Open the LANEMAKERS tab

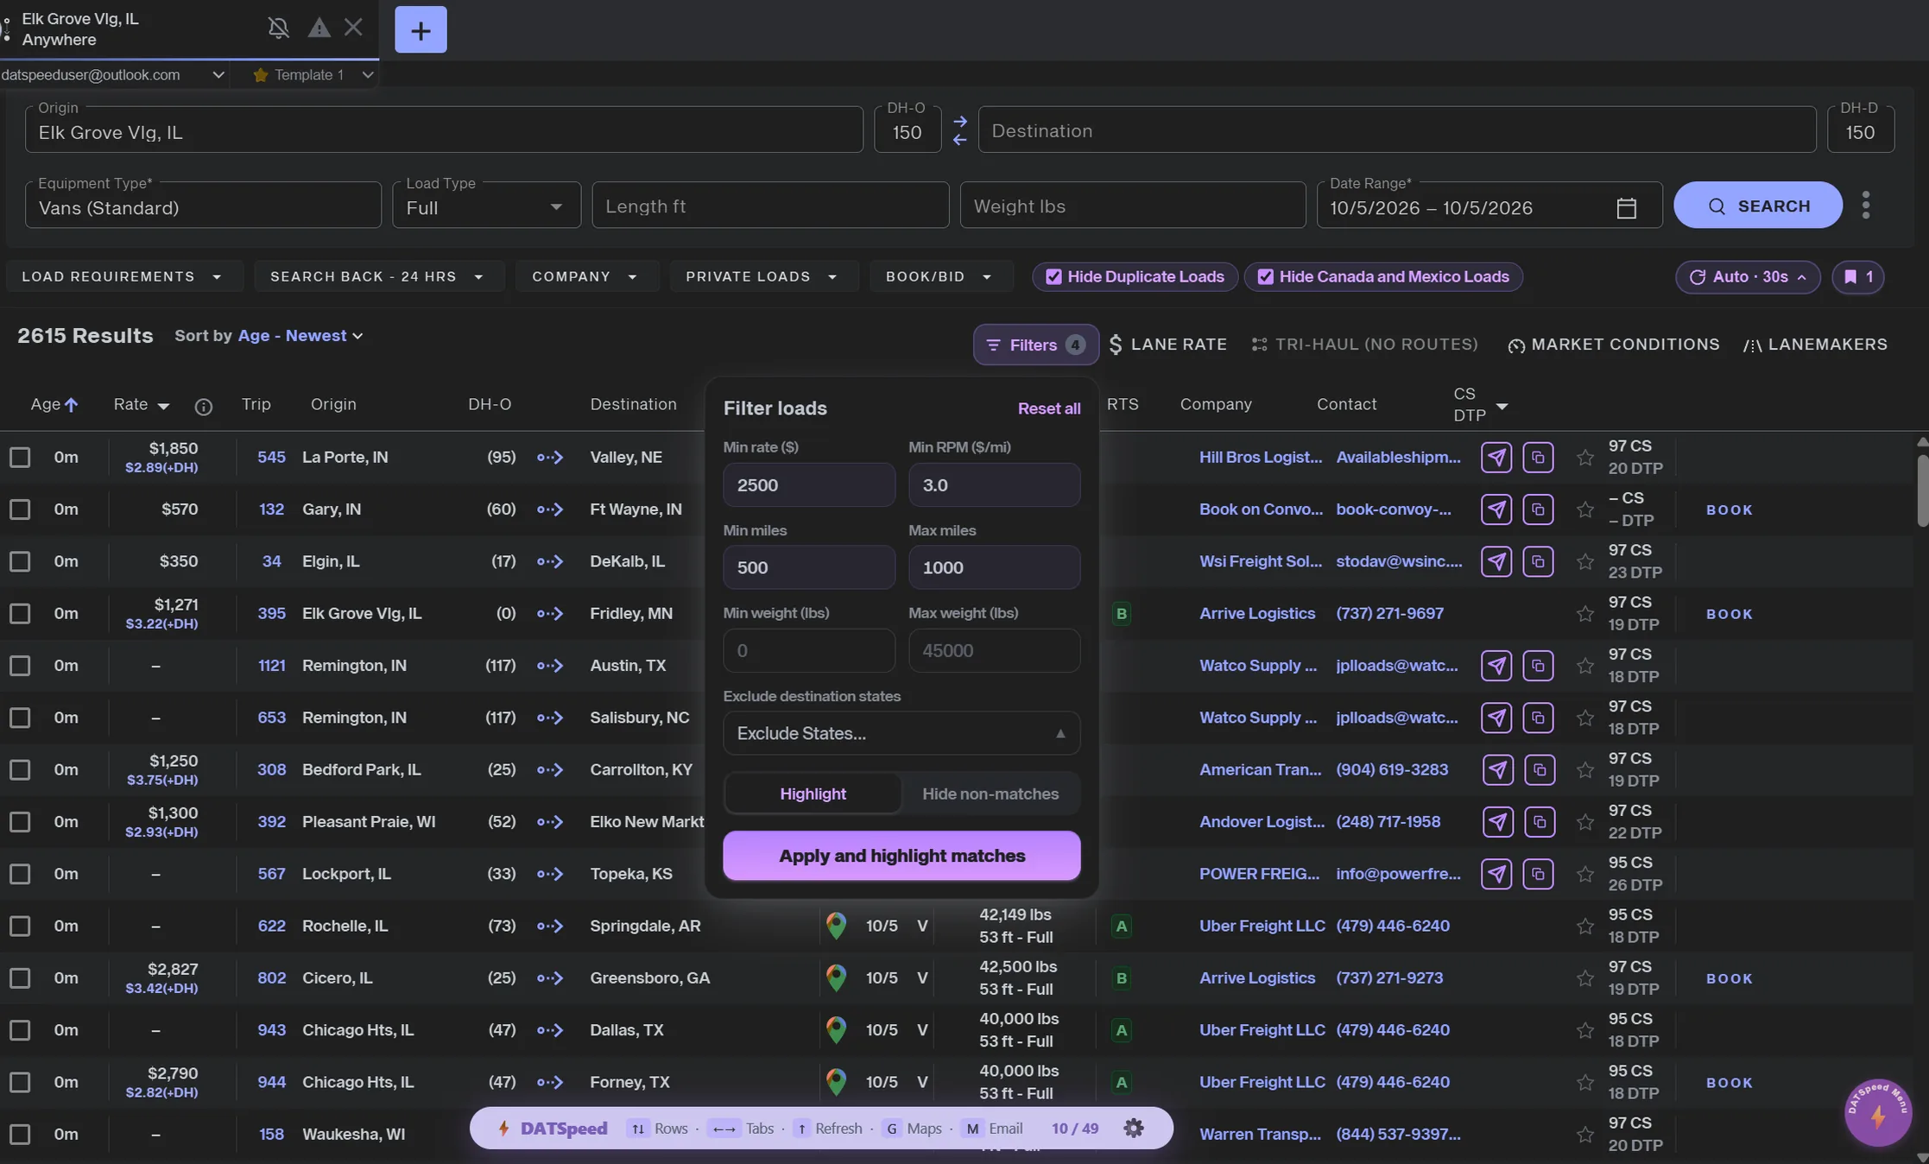(x=1815, y=345)
